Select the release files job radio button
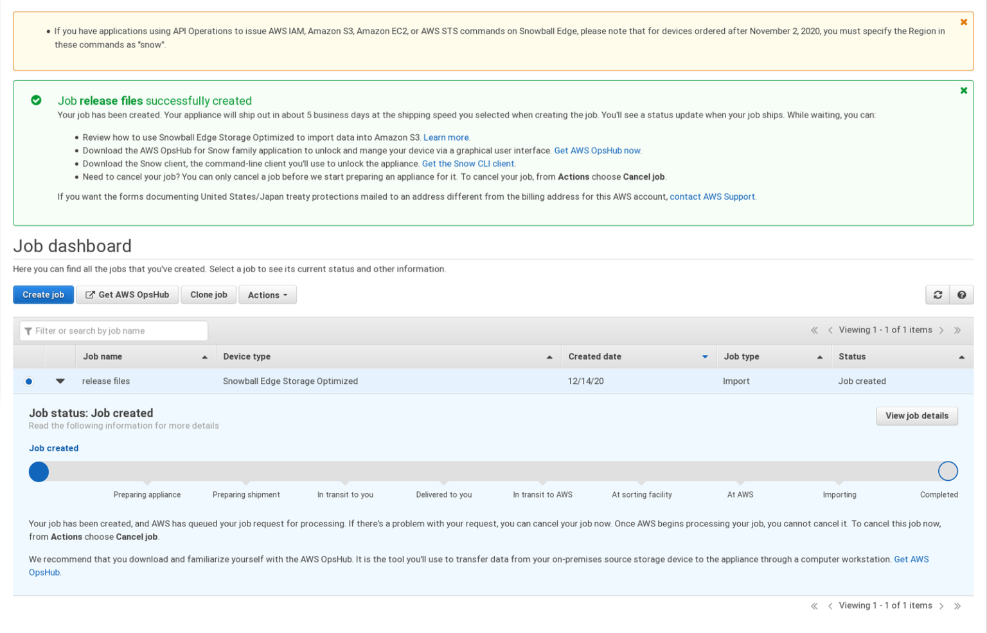The height and width of the screenshot is (633, 987). coord(28,381)
